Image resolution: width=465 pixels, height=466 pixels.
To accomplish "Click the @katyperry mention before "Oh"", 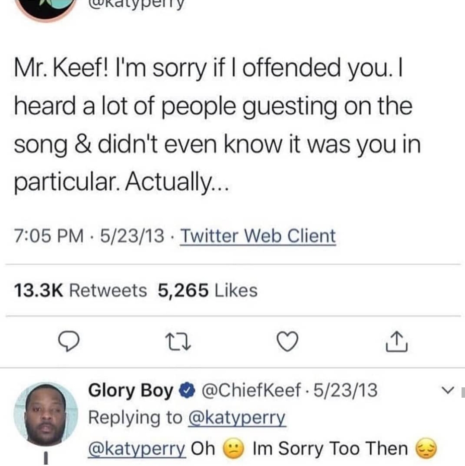I will 137,448.
